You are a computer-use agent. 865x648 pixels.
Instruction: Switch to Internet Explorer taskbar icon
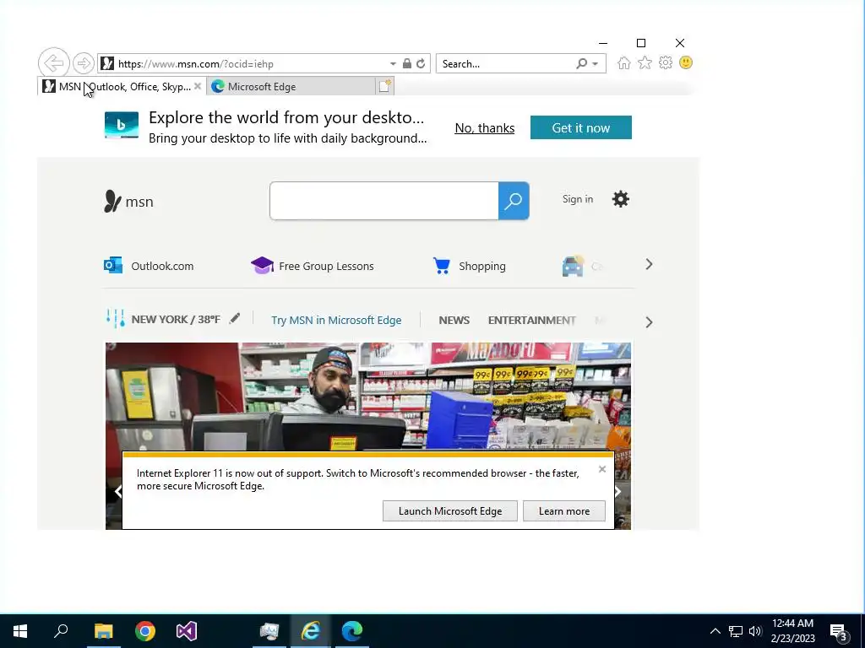[311, 631]
